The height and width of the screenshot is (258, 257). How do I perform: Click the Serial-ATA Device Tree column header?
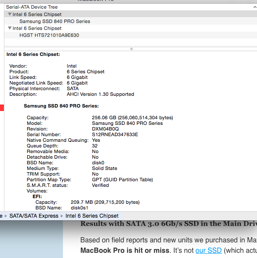click(131, 7)
